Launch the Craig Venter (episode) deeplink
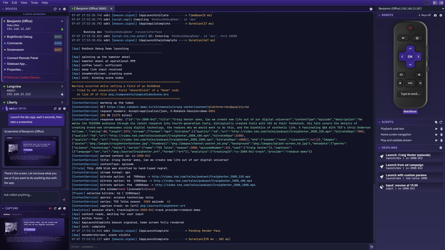The image size is (445, 250). pos(411,156)
